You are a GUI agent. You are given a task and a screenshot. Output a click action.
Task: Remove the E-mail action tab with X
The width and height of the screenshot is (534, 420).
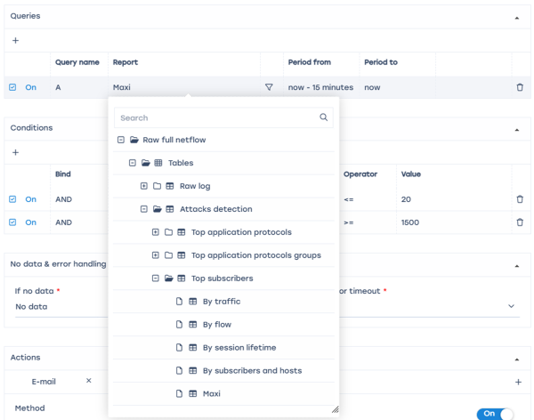point(88,381)
